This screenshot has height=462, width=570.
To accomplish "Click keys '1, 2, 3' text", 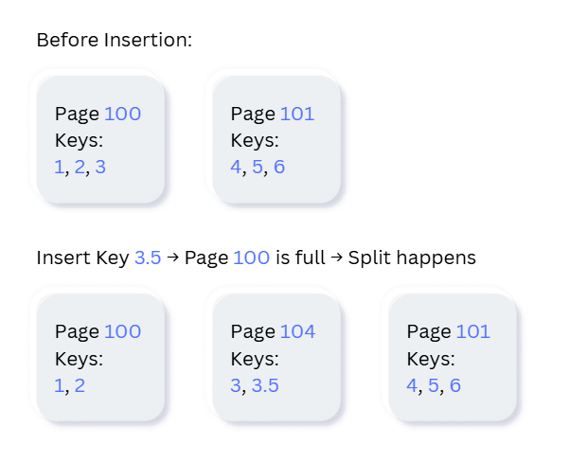I will click(x=80, y=168).
